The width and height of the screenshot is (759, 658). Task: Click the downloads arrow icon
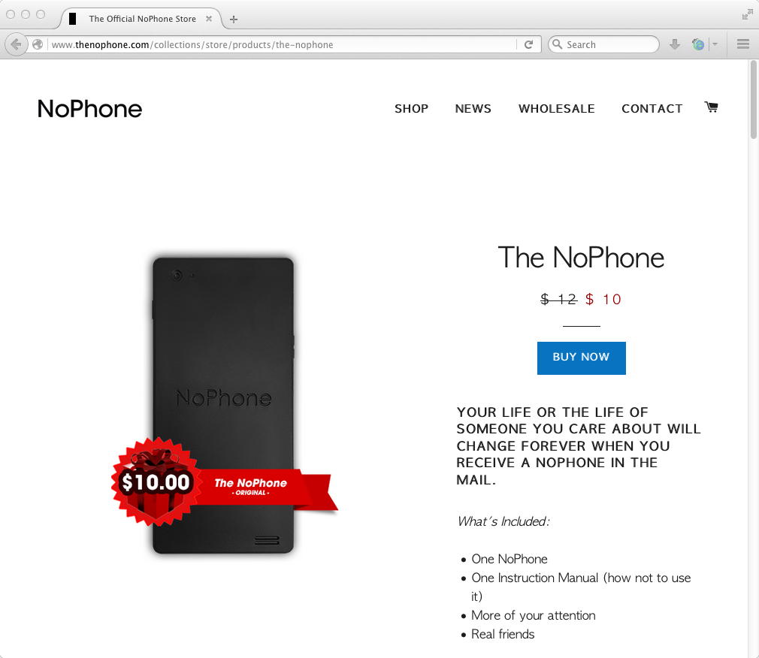(675, 44)
